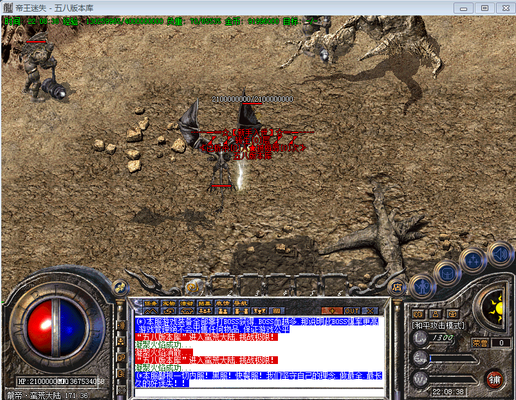The height and width of the screenshot is (400, 516).
Task: Click the 荣誉 honor button
Action: click(x=480, y=343)
